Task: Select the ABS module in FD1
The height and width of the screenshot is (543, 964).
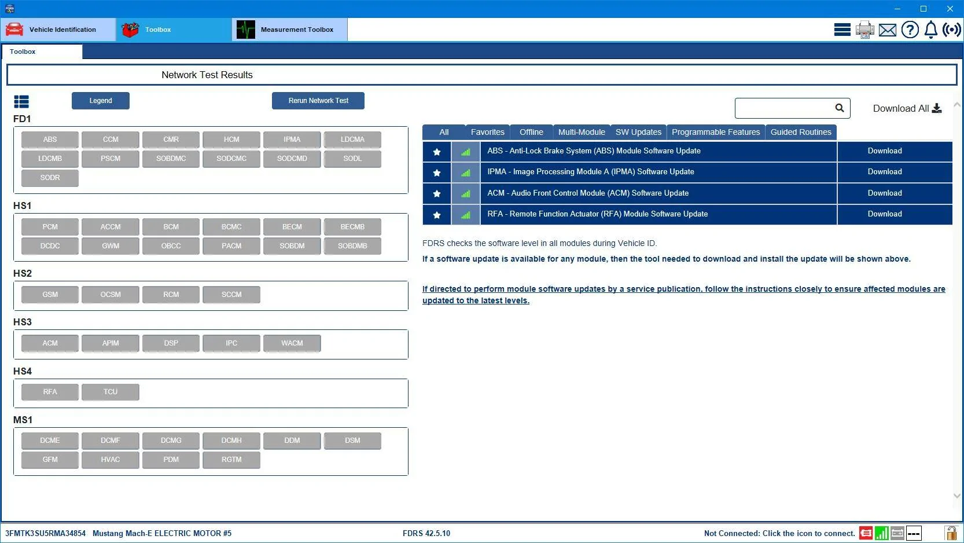Action: [x=50, y=140]
